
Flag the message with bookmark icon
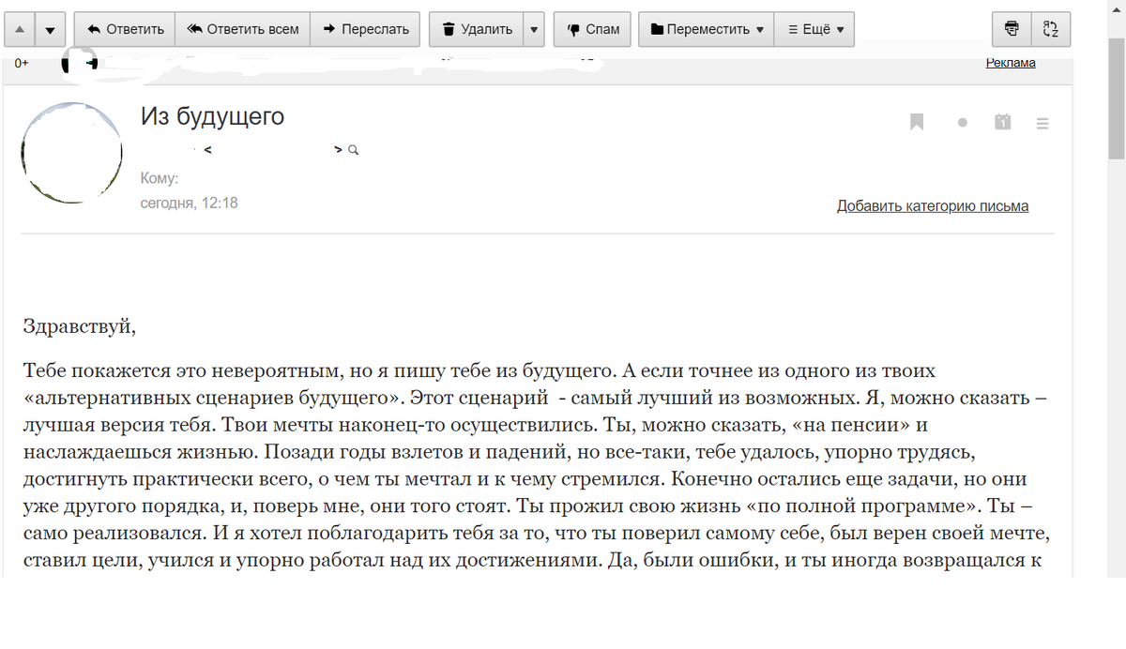(x=917, y=122)
